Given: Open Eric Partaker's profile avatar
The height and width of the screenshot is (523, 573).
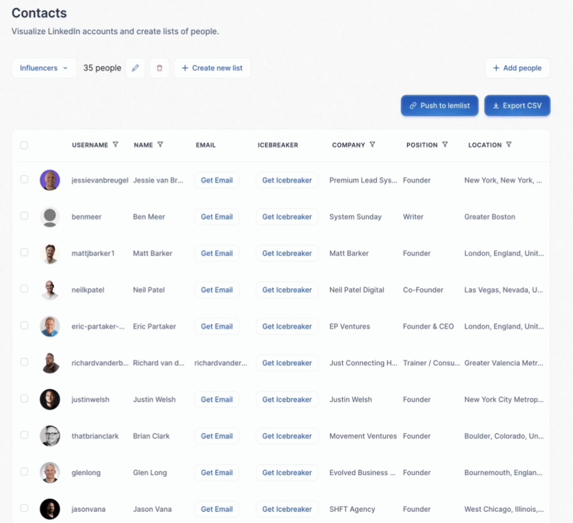Looking at the screenshot, I should click(50, 326).
